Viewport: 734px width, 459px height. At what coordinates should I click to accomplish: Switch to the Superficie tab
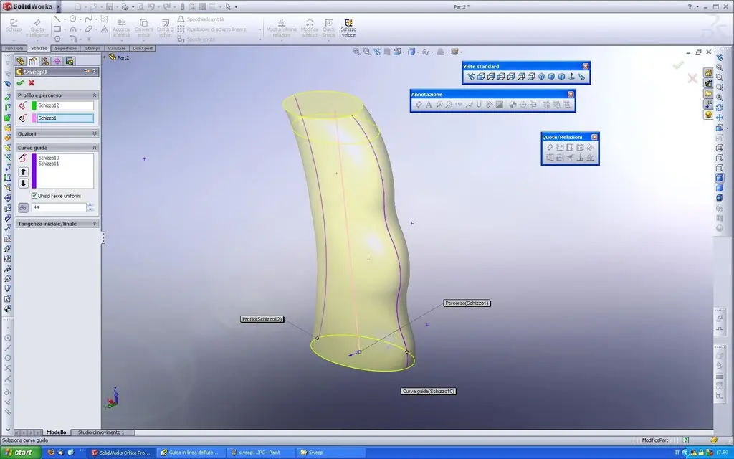[x=65, y=48]
